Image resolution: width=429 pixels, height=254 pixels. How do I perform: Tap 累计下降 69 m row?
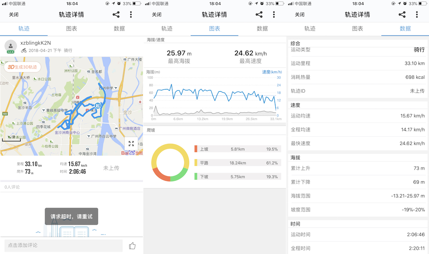pos(358,182)
